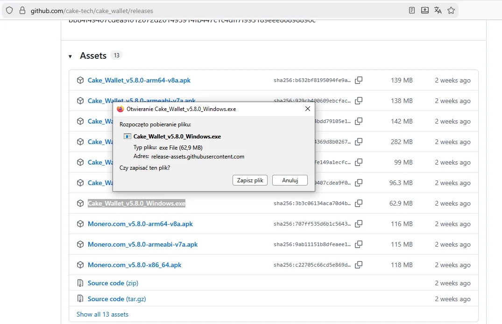Image resolution: width=502 pixels, height=324 pixels.
Task: Click package icon of Monero.com arm64-v8a row
Action: [x=80, y=224]
